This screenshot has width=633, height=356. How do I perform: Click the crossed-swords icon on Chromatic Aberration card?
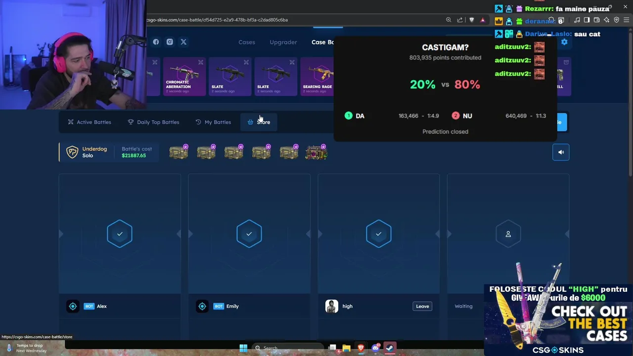click(200, 62)
